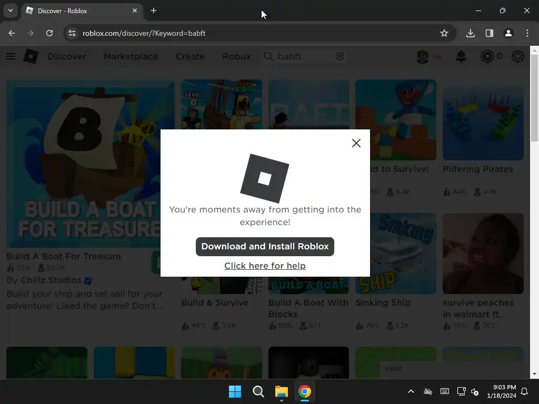539x404 pixels.
Task: Click the survive peaches in walmart title
Action: click(478, 308)
